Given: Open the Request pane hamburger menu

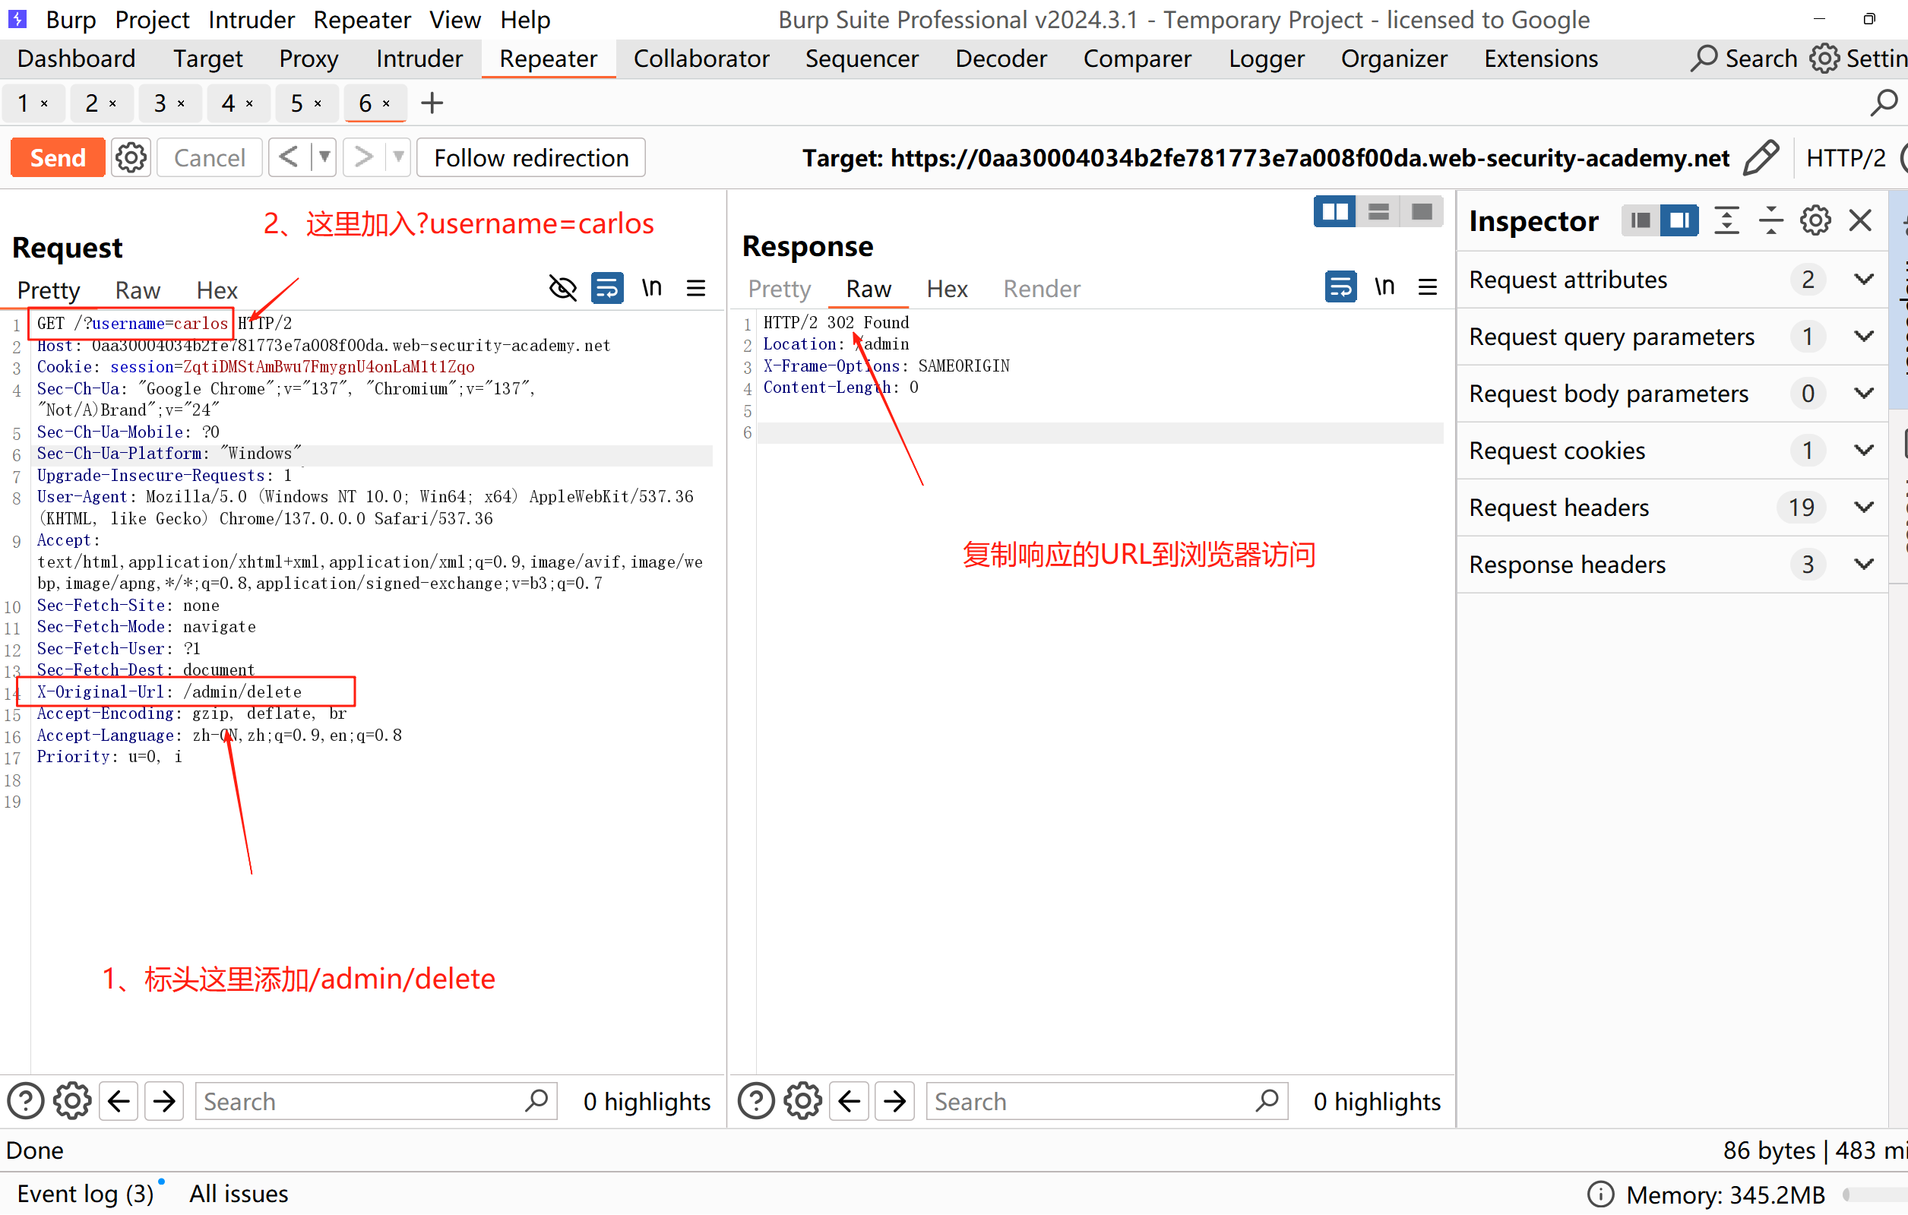Looking at the screenshot, I should [696, 288].
